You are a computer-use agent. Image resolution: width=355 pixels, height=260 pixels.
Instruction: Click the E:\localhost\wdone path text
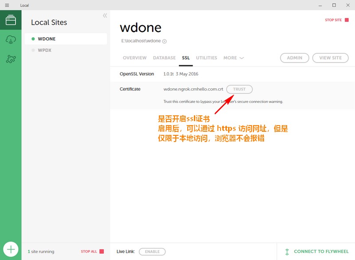(141, 41)
